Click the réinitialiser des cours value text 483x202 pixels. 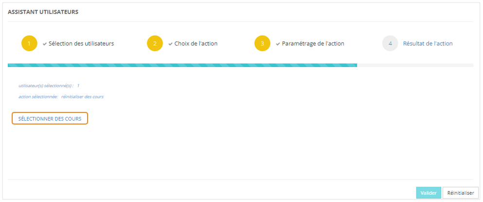(82, 96)
